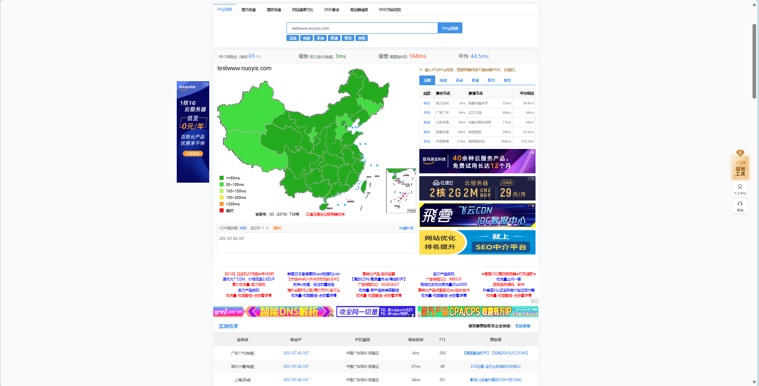Select 多线 tab in results summary panel
The image size is (759, 386).
pos(459,80)
